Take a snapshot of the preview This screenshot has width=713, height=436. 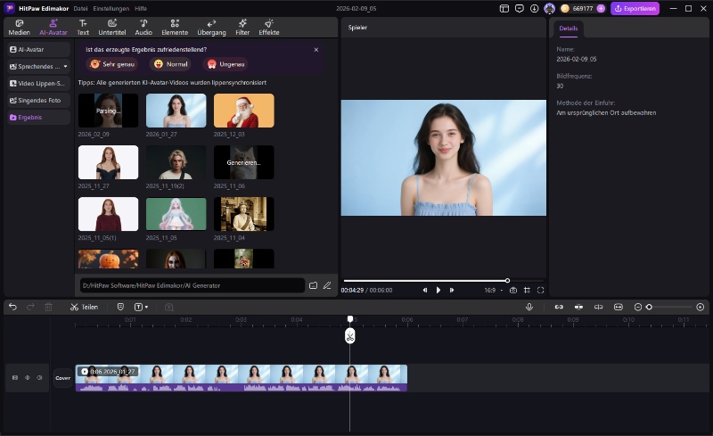pyautogui.click(x=513, y=290)
